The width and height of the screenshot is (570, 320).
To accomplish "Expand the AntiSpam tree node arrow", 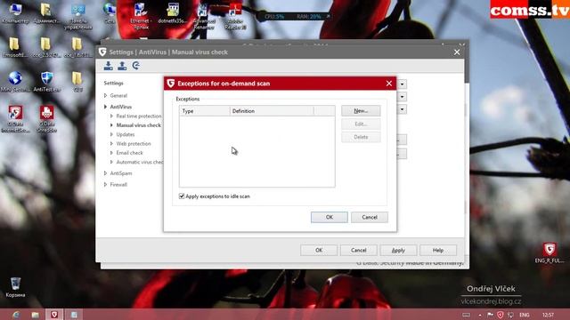I will (105, 173).
